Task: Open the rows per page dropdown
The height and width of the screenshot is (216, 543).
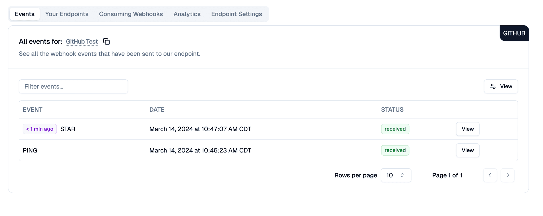Action: (x=396, y=175)
